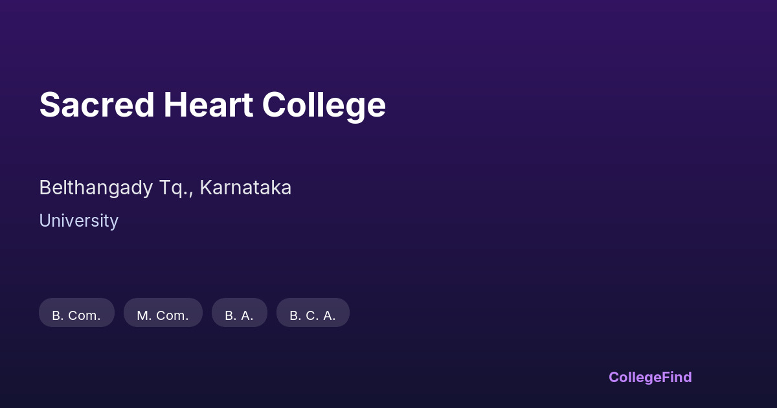Click the Sacred Heart College title
The height and width of the screenshot is (408, 777).
tap(212, 105)
